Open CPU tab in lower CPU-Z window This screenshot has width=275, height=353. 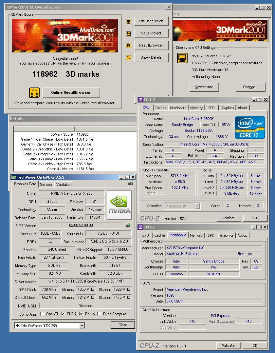[145, 235]
